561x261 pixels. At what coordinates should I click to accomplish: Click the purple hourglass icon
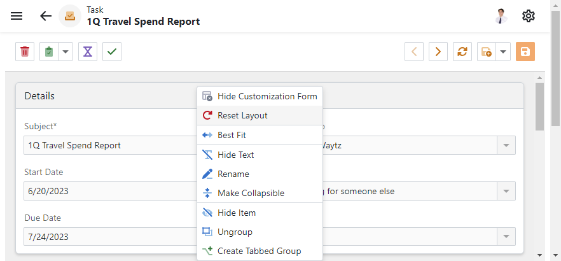pyautogui.click(x=88, y=52)
